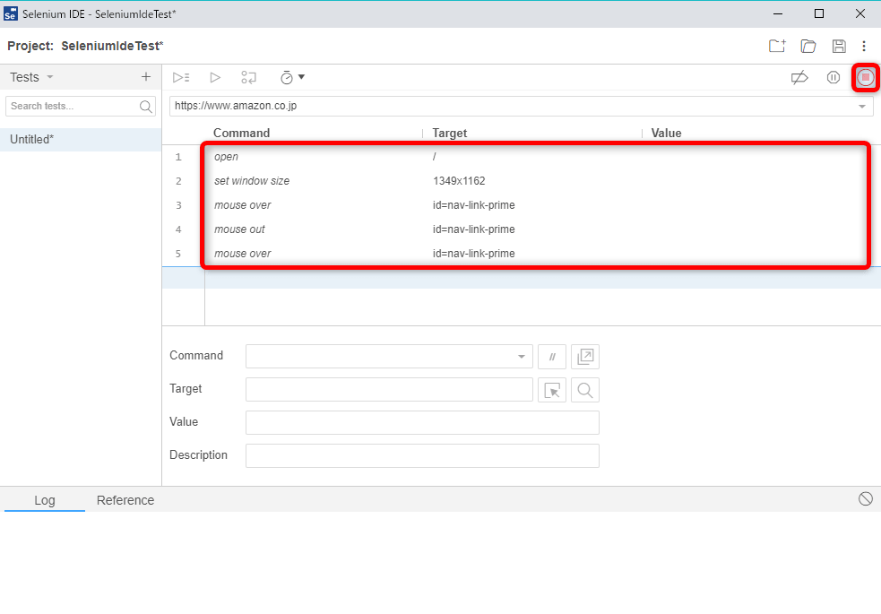The width and height of the screenshot is (881, 614).
Task: Toggle enable/disable command comment button
Action: coord(552,356)
